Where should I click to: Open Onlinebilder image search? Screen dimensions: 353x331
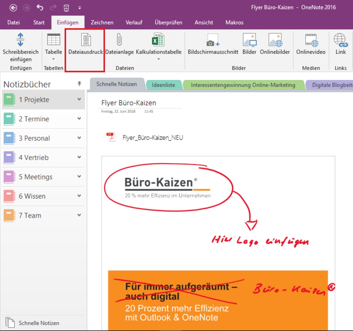point(275,40)
